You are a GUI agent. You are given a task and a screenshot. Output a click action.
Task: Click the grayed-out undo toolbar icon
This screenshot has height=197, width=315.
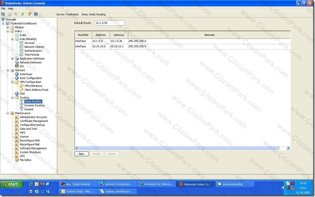click(16, 14)
